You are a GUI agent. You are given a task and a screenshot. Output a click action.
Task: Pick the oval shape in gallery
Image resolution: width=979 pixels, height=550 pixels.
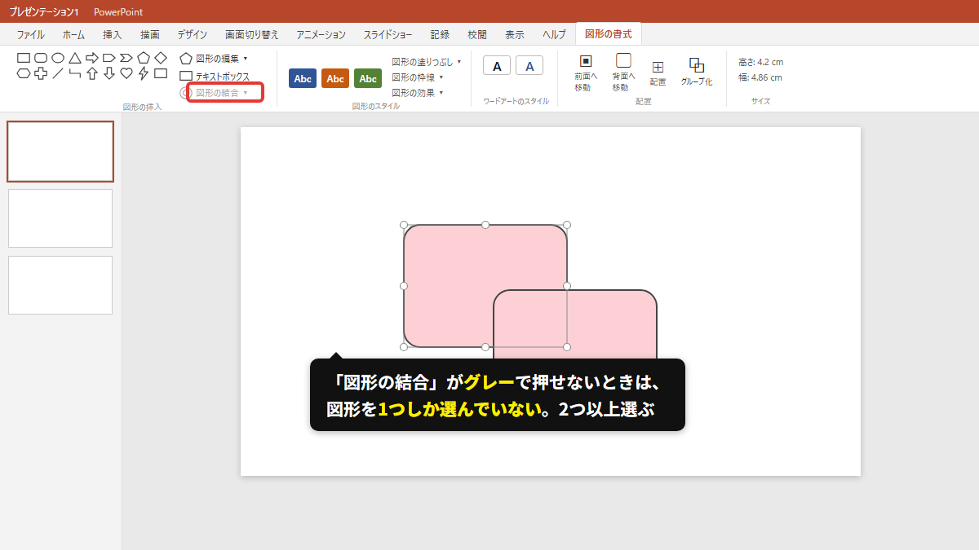coord(58,58)
